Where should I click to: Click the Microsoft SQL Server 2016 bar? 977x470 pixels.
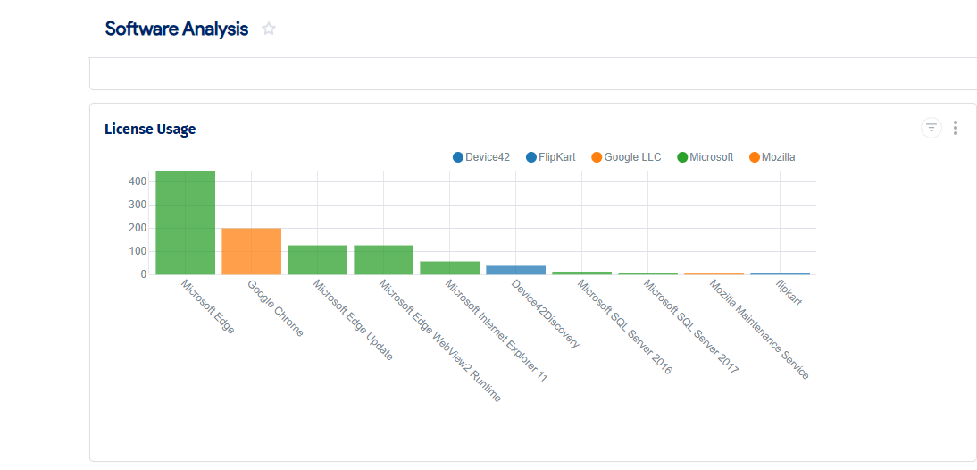[x=581, y=273]
